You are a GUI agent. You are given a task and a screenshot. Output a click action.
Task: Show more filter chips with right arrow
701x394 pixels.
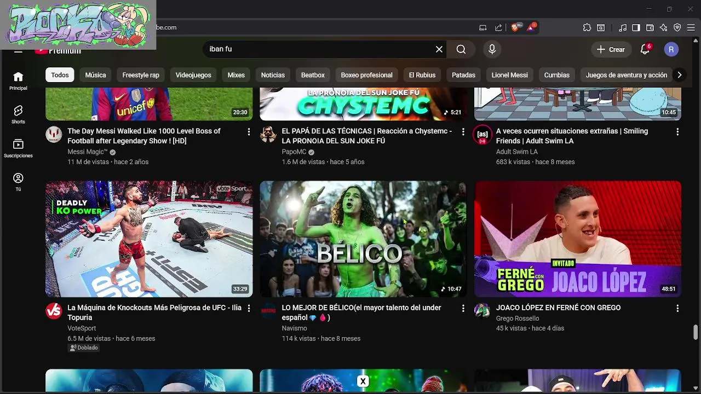pyautogui.click(x=679, y=75)
